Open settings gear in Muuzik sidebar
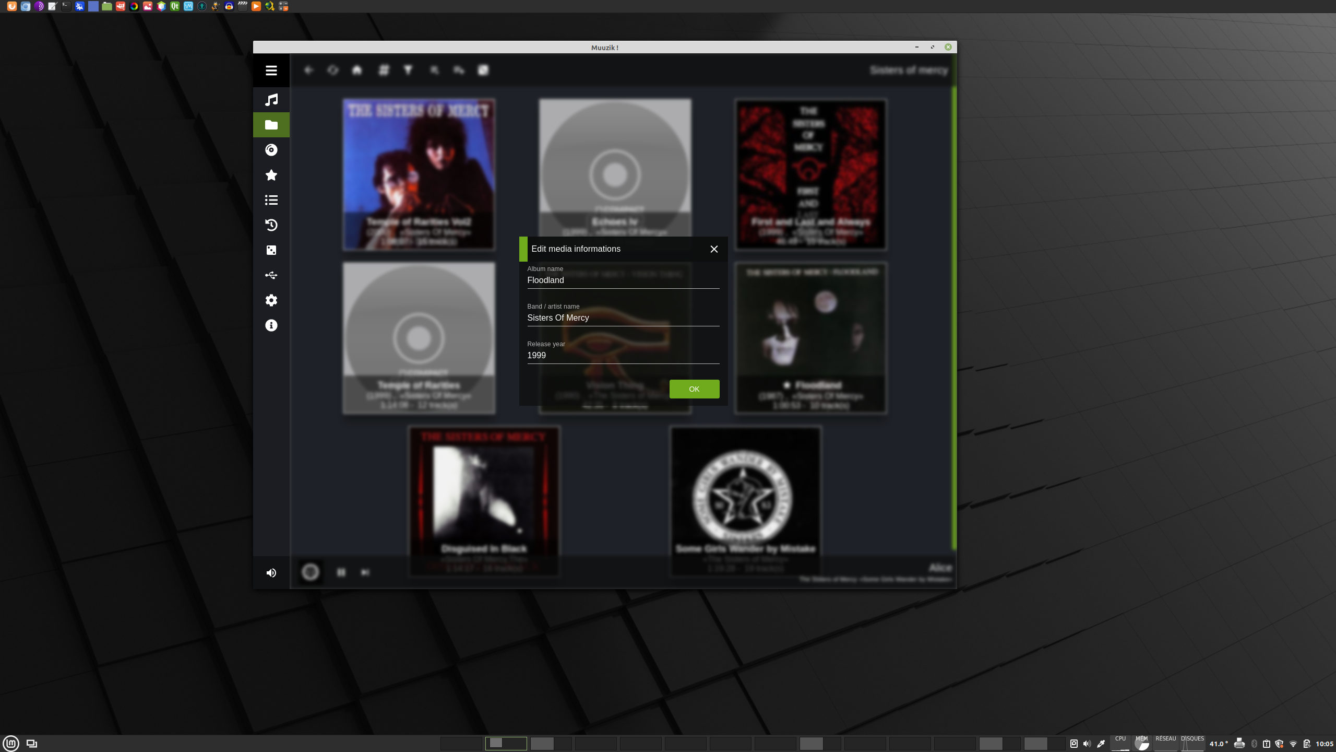 click(271, 300)
